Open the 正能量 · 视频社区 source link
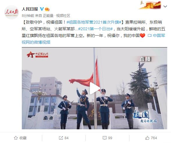The width and height of the screenshot is (171, 143). (56, 16)
